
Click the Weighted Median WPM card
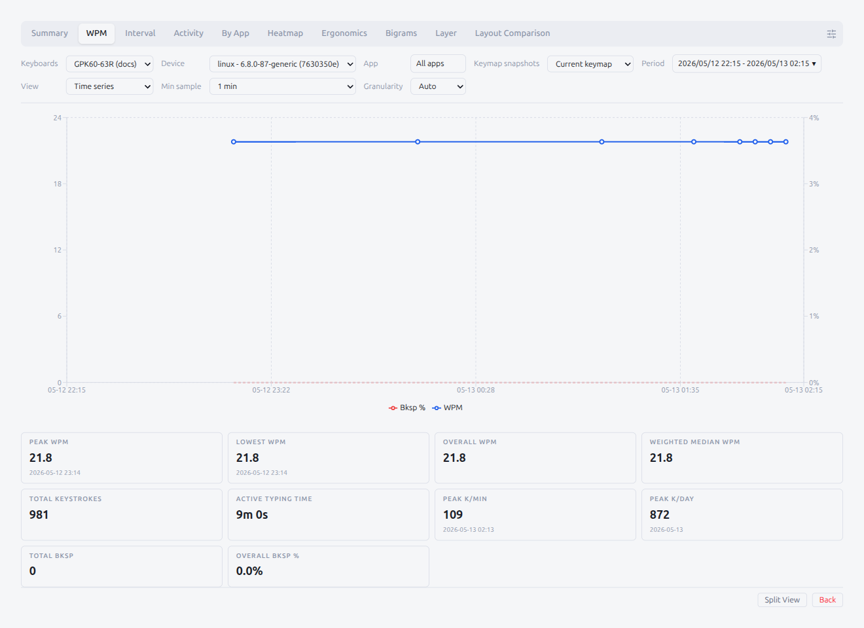click(x=742, y=458)
